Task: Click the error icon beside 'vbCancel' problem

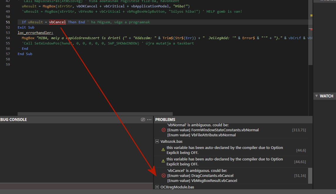Action: pos(163,175)
